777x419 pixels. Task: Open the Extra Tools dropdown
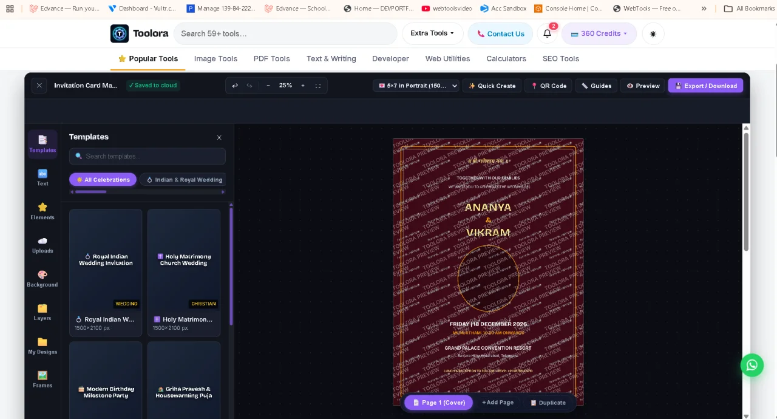tap(433, 33)
